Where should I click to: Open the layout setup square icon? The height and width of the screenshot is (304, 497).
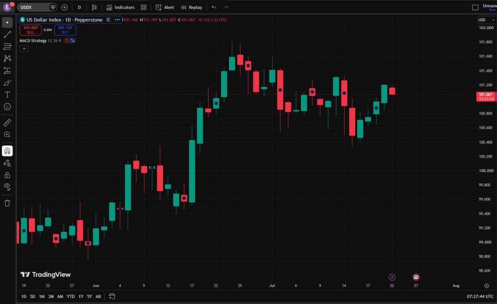pos(475,7)
